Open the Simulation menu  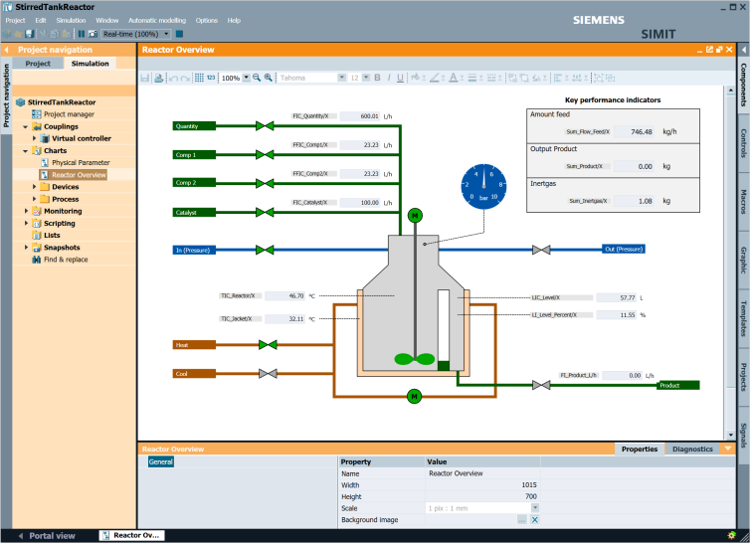71,21
